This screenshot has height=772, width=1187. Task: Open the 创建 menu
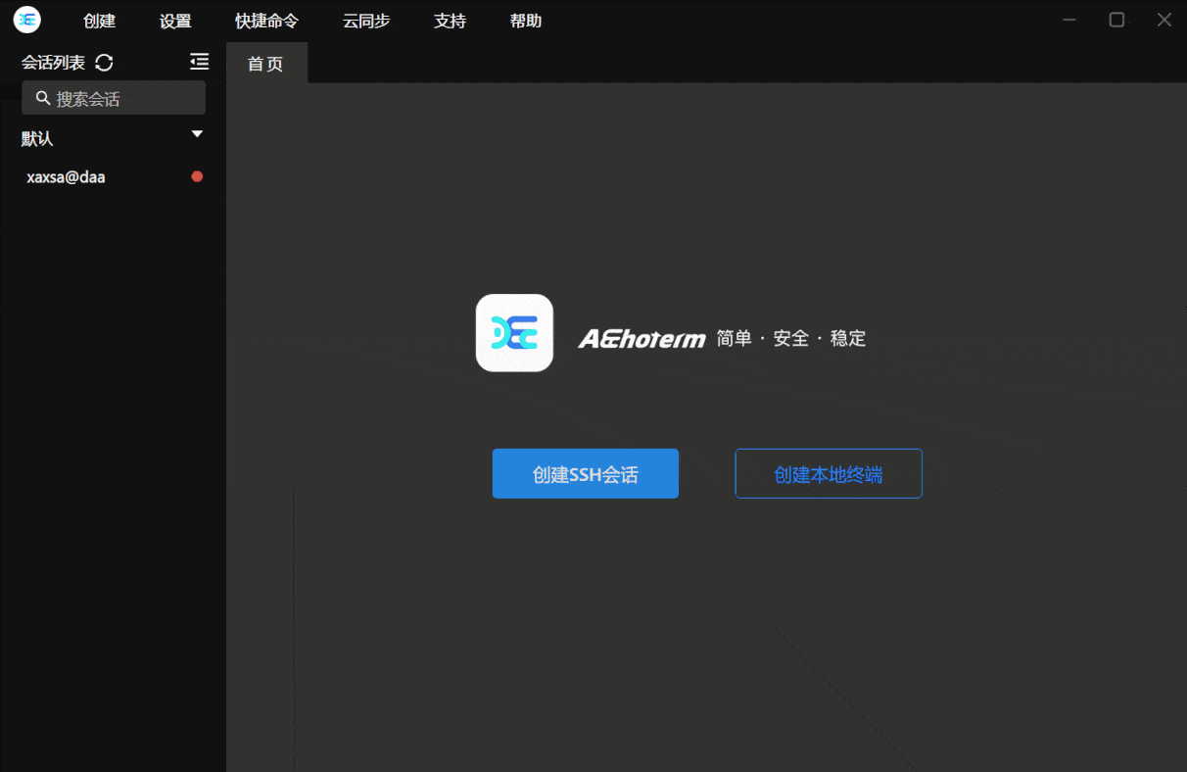click(100, 21)
